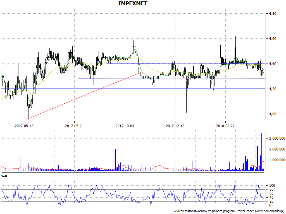Click the 40 level on %R axis

271,198
